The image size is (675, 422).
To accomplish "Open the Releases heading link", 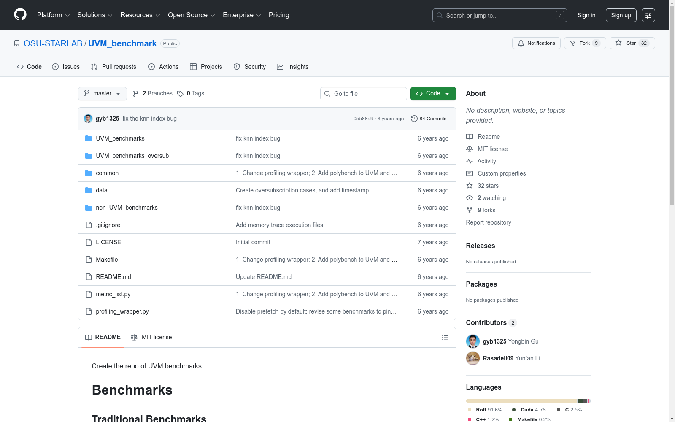I will [481, 246].
